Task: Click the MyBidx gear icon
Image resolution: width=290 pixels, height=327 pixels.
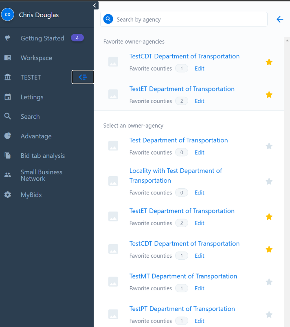Action: (8, 195)
